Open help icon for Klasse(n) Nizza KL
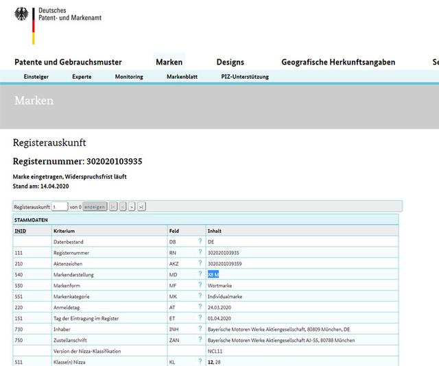The height and width of the screenshot is (366, 439). pos(200,361)
